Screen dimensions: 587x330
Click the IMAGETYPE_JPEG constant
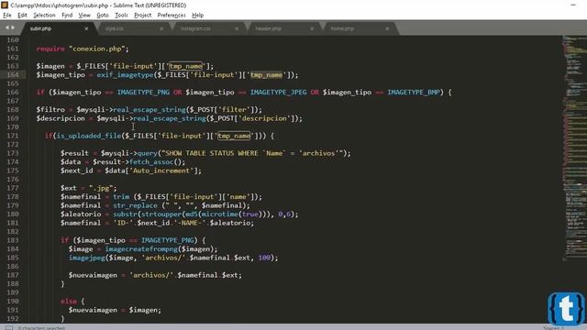tap(279, 92)
